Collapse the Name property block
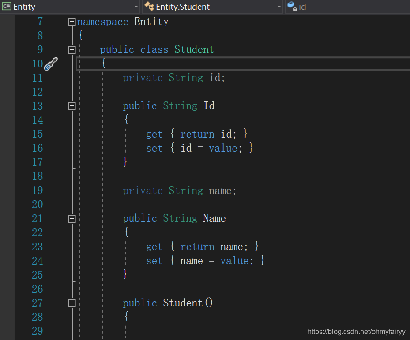The width and height of the screenshot is (410, 340). coord(71,219)
